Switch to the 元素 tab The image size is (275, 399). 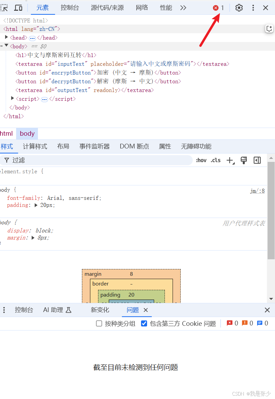click(43, 8)
